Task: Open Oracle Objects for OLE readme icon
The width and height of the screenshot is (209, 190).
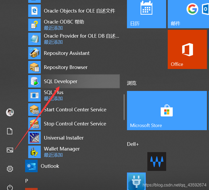Action: tap(34, 11)
